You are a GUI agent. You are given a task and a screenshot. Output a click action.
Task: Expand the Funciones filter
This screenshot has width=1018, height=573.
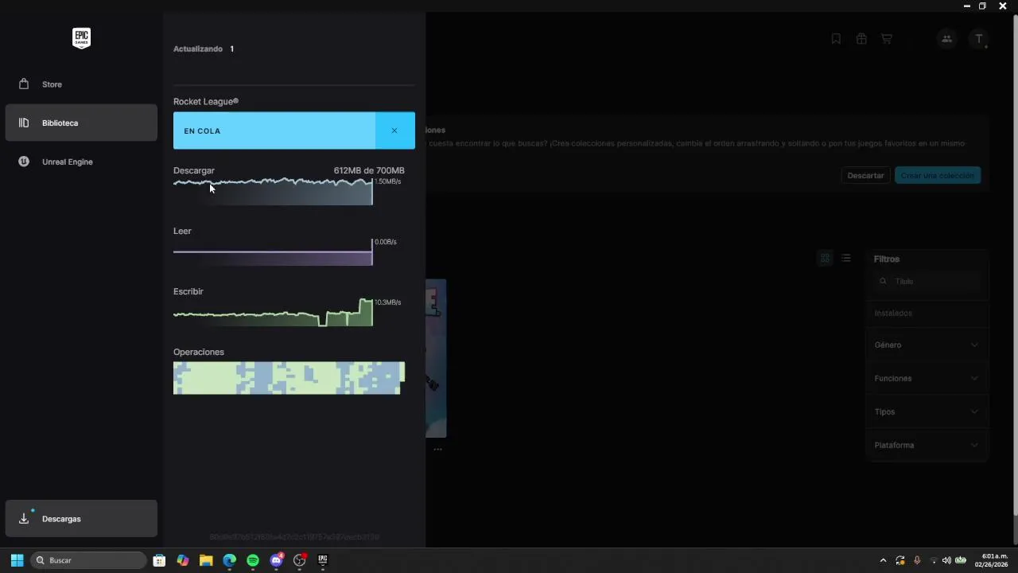coord(927,378)
